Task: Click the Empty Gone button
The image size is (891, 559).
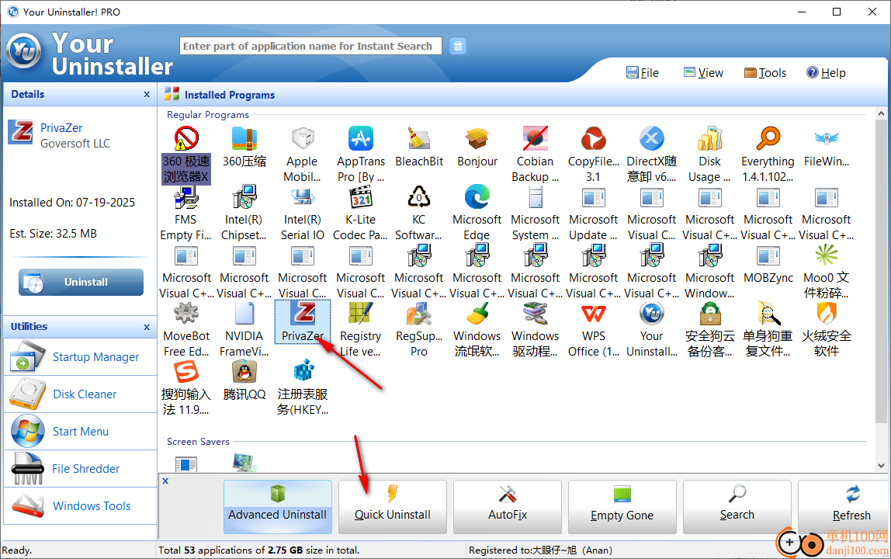Action: point(622,507)
